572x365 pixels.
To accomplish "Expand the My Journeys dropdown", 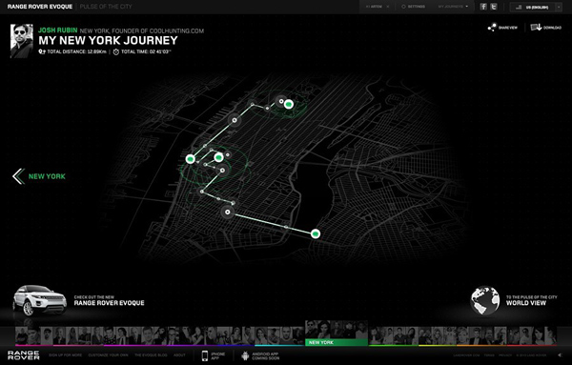I will click(453, 7).
